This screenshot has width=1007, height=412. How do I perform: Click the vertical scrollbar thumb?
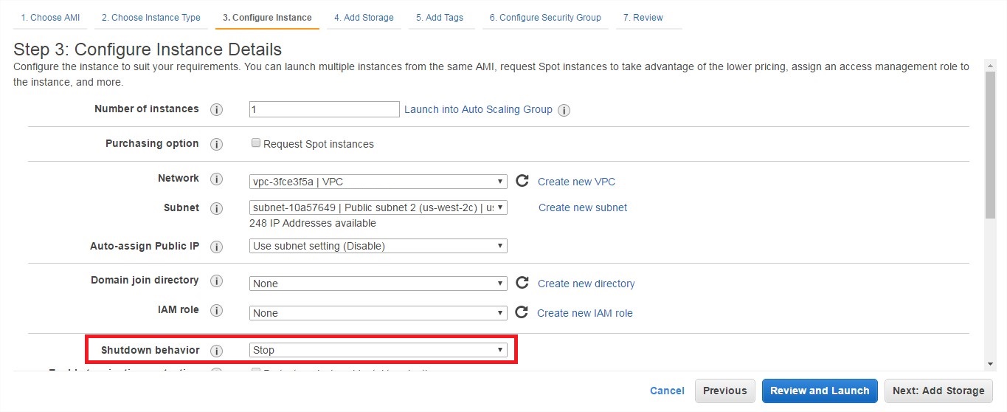tap(991, 145)
